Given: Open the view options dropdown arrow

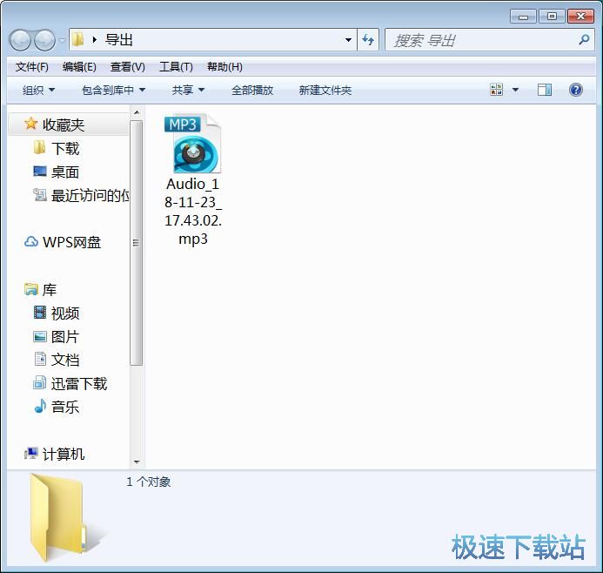Looking at the screenshot, I should click(x=515, y=90).
